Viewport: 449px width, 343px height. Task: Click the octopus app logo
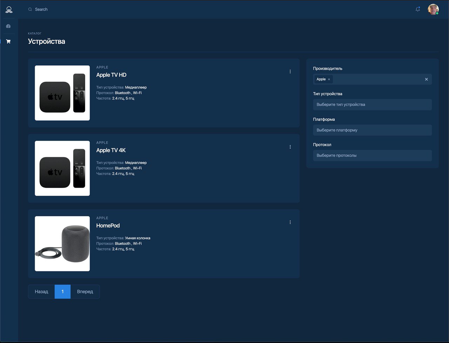tap(9, 9)
